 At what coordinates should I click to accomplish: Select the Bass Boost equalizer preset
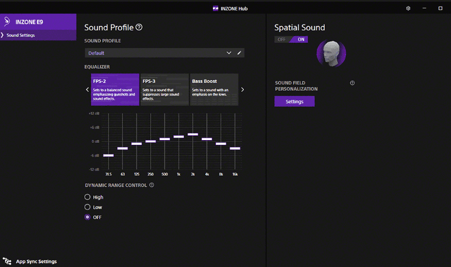pyautogui.click(x=214, y=90)
